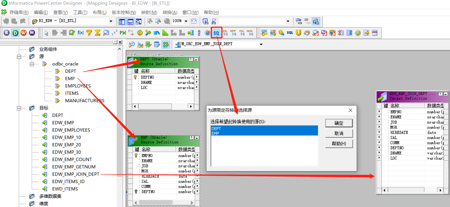
Task: Toggle the Overview window view button
Action: pos(138,21)
